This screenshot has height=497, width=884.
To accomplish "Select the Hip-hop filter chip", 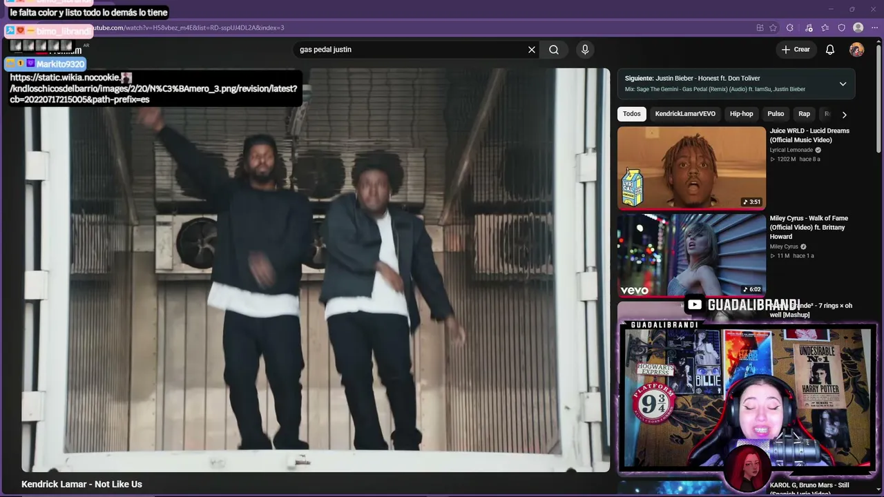I will coord(742,114).
